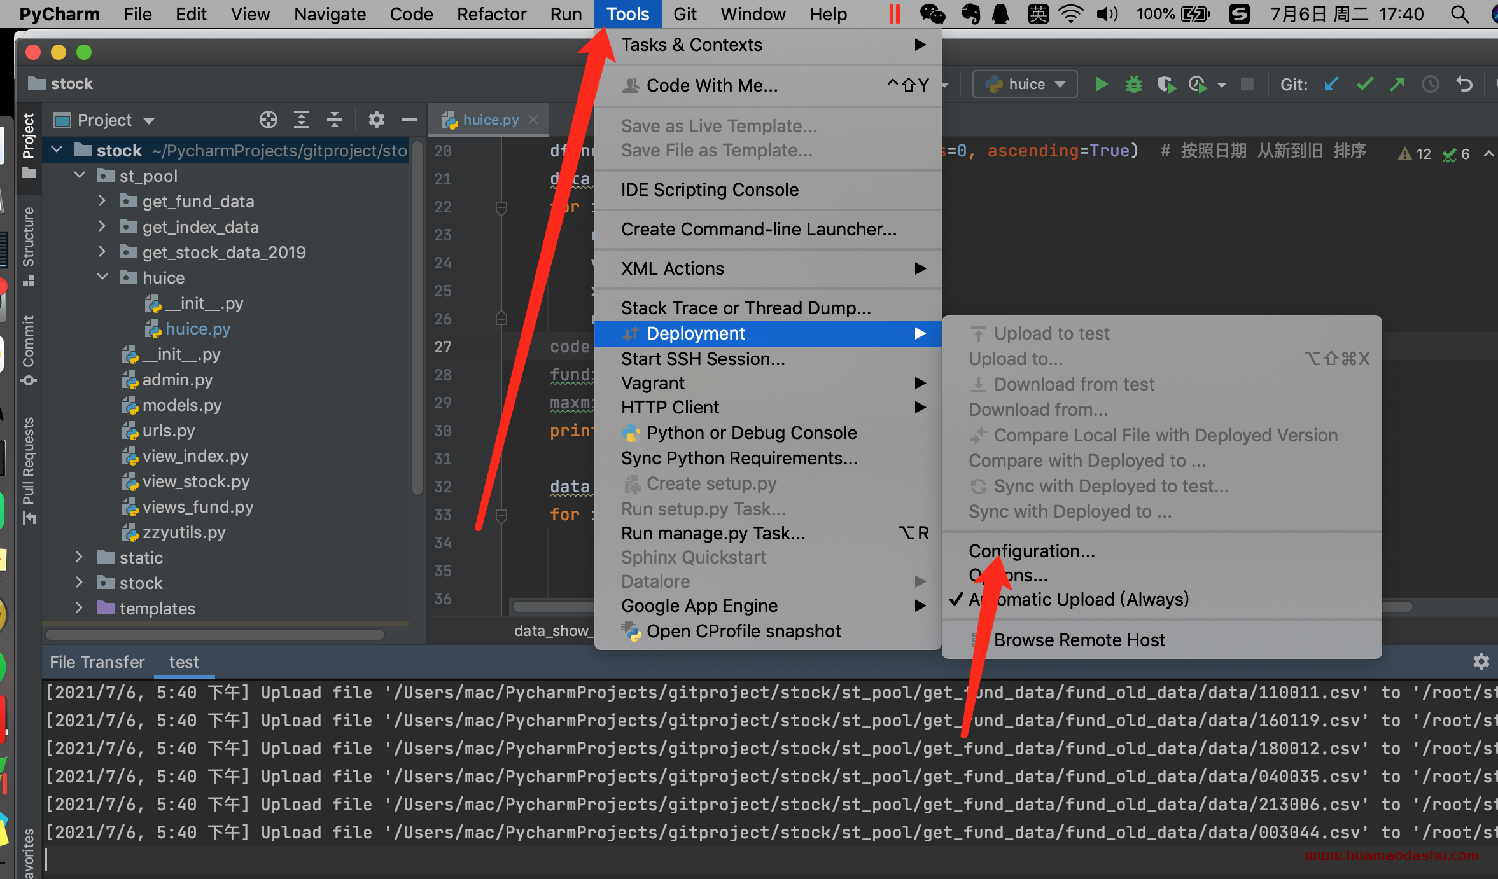Select Run manage.py Task...
The height and width of the screenshot is (879, 1498).
tap(767, 533)
